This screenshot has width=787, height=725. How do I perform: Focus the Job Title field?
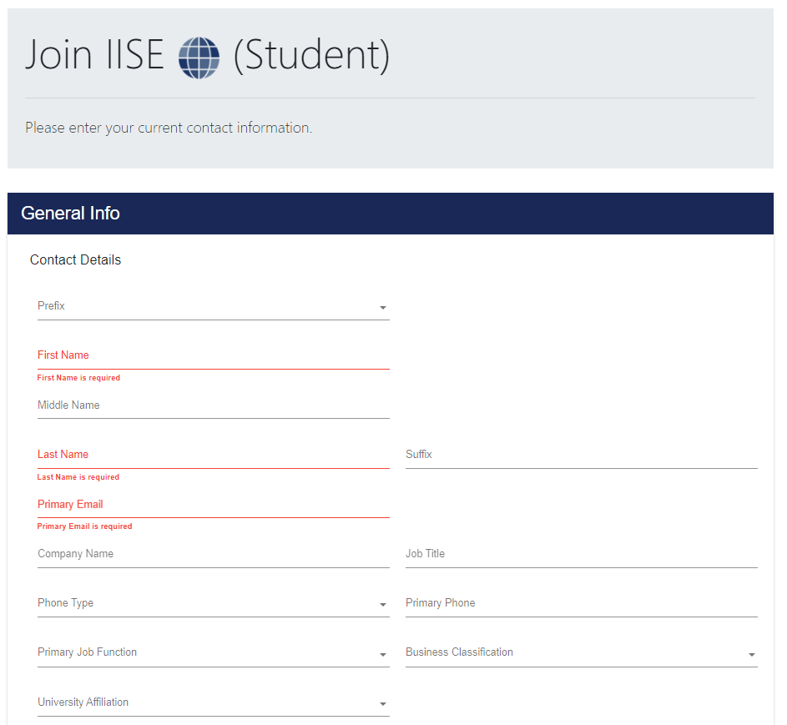coord(581,555)
